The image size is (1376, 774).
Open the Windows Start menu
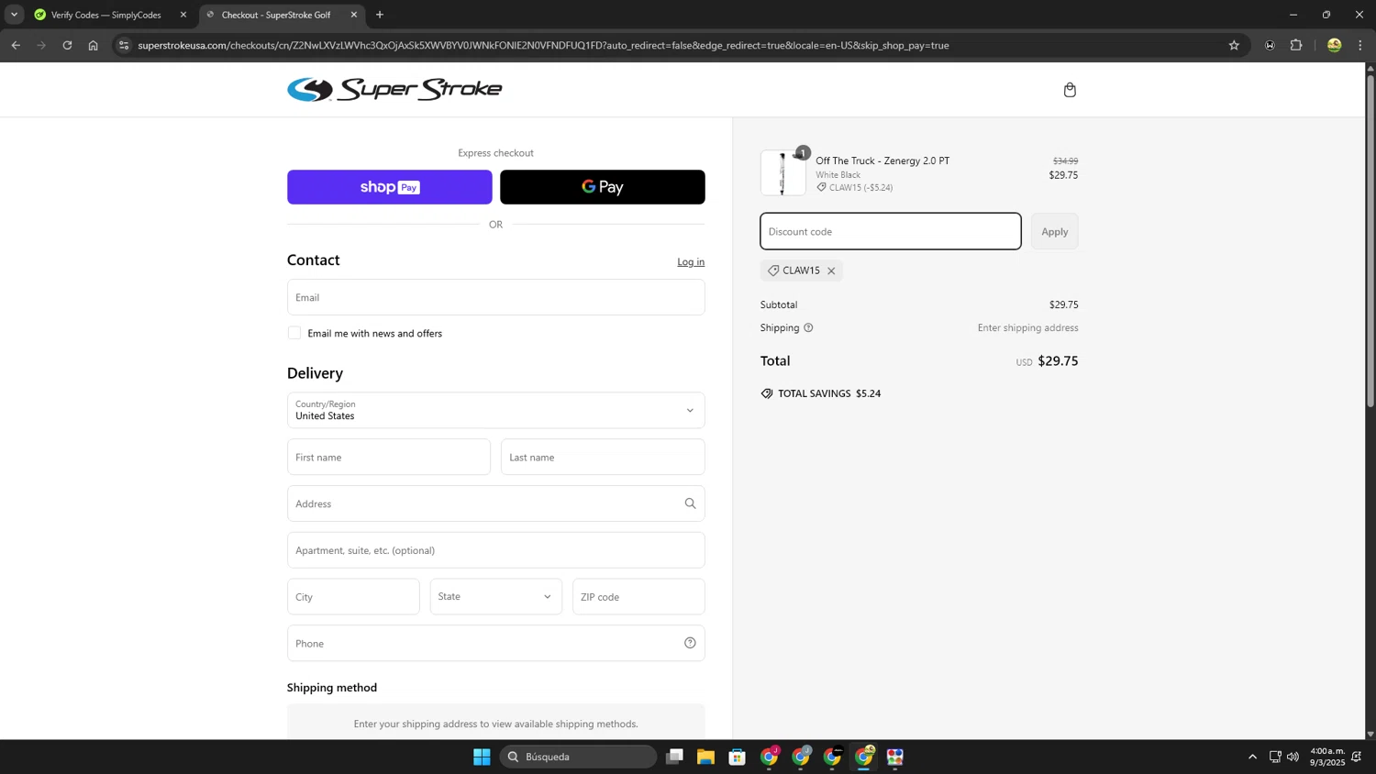[x=482, y=757]
